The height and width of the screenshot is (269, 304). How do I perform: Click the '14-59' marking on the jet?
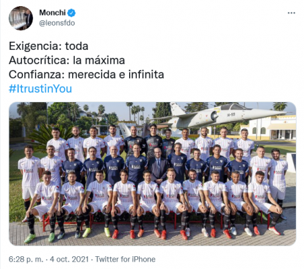coord(231,114)
